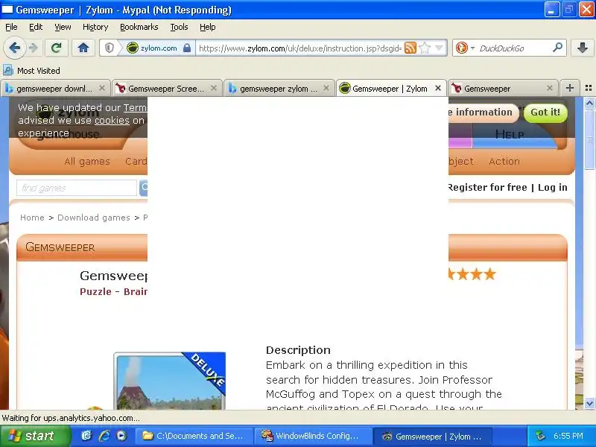Switch to 'gemsweeper downl...' tab

[x=55, y=89]
